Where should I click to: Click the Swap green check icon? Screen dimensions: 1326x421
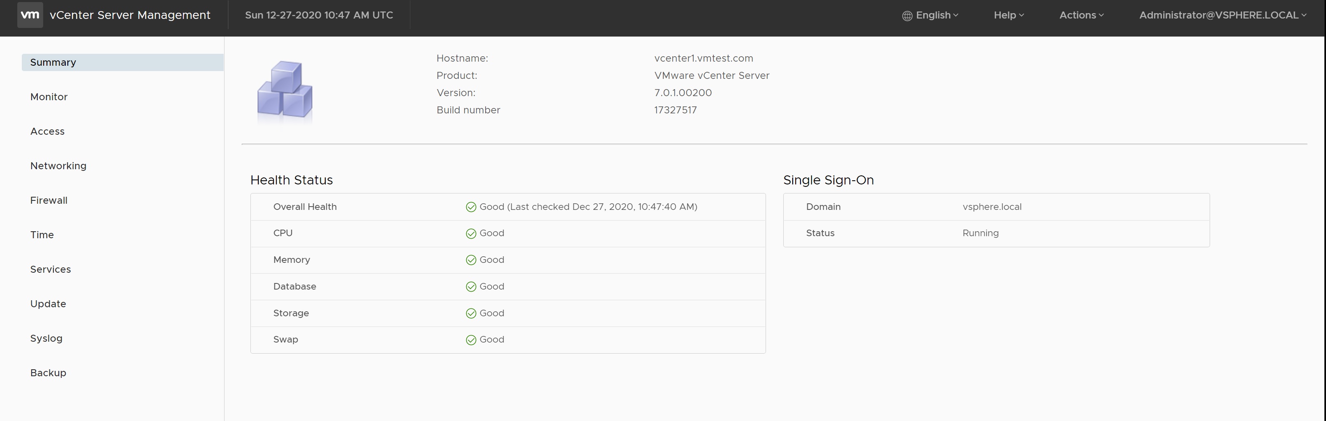click(x=471, y=340)
